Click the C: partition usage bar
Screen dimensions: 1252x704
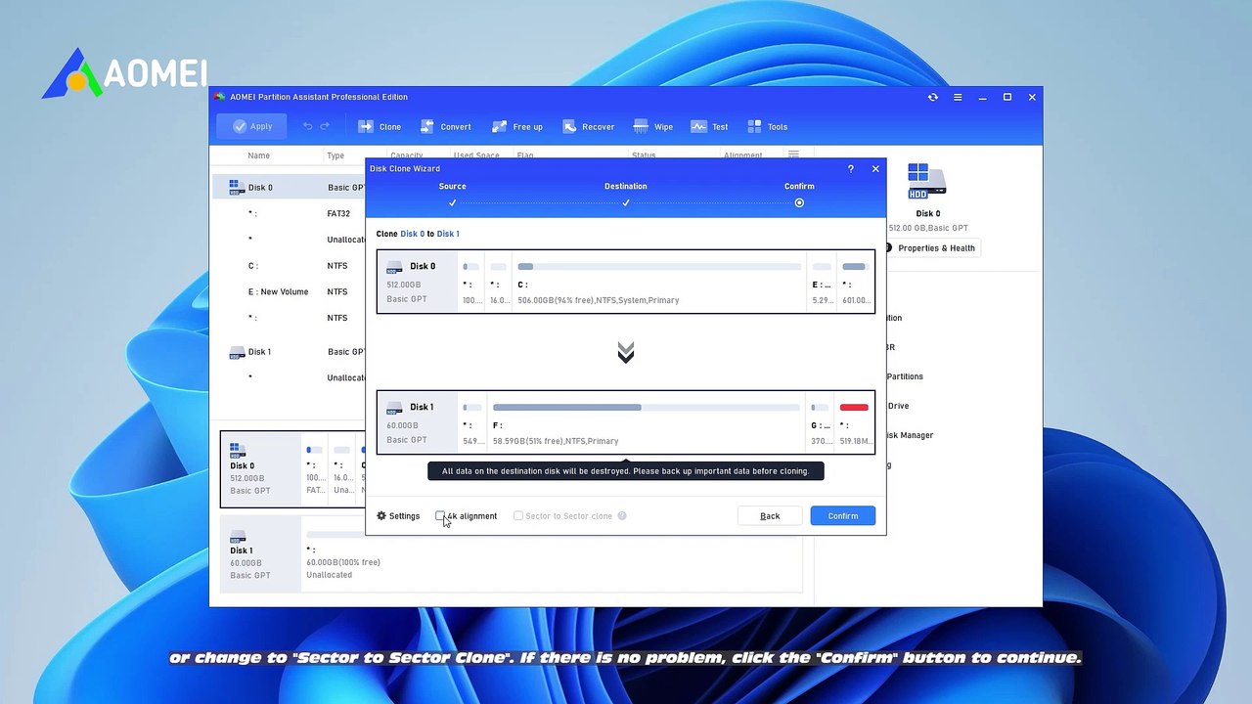click(x=659, y=266)
